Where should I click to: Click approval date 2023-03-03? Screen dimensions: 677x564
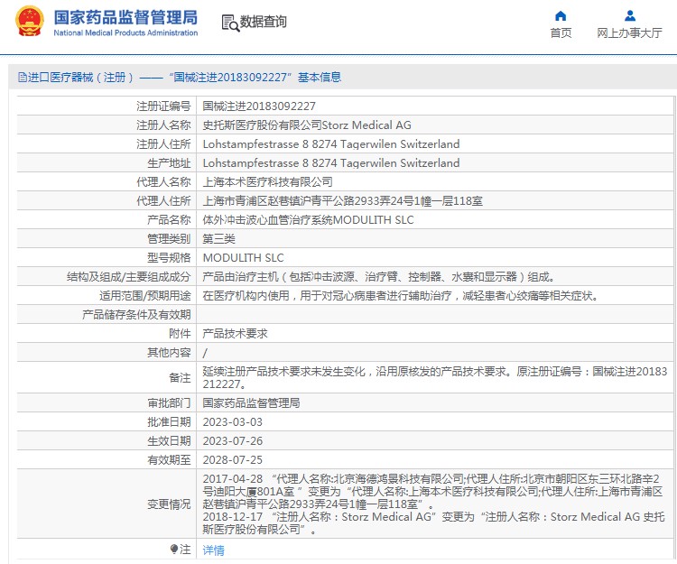click(x=232, y=422)
